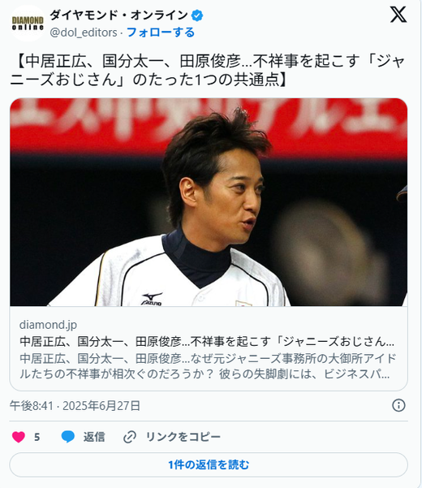Click the blue verified badge icon
This screenshot has width=422, height=488.
tap(197, 15)
